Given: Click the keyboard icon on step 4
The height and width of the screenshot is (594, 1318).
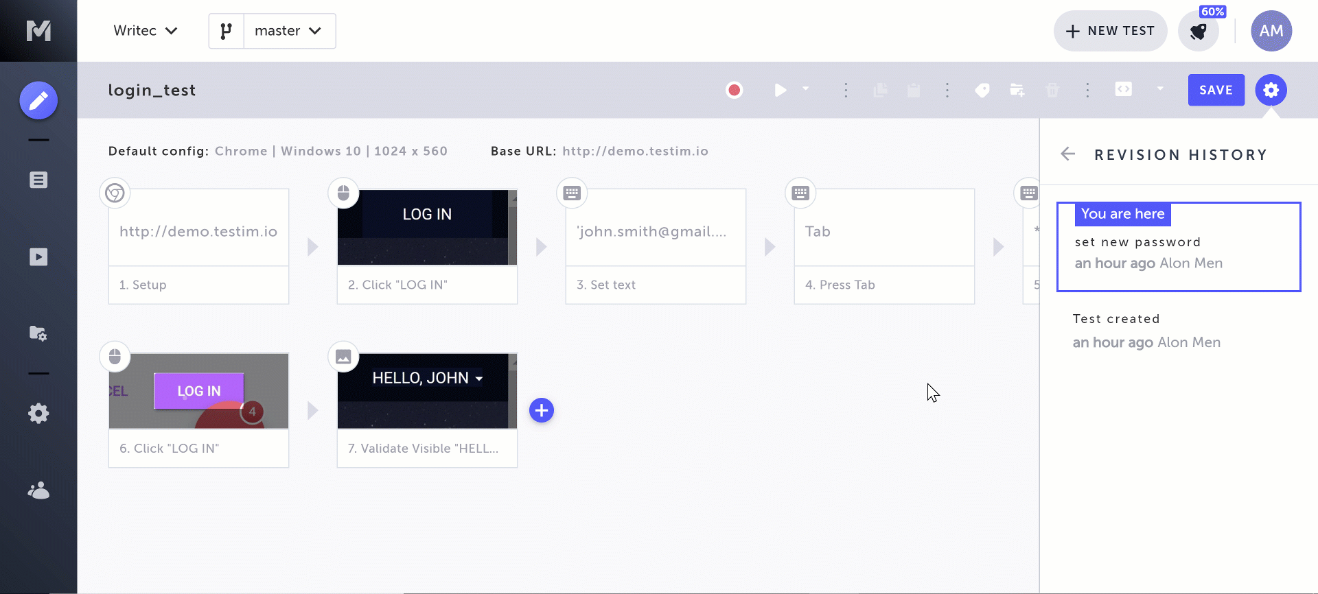Looking at the screenshot, I should point(800,193).
